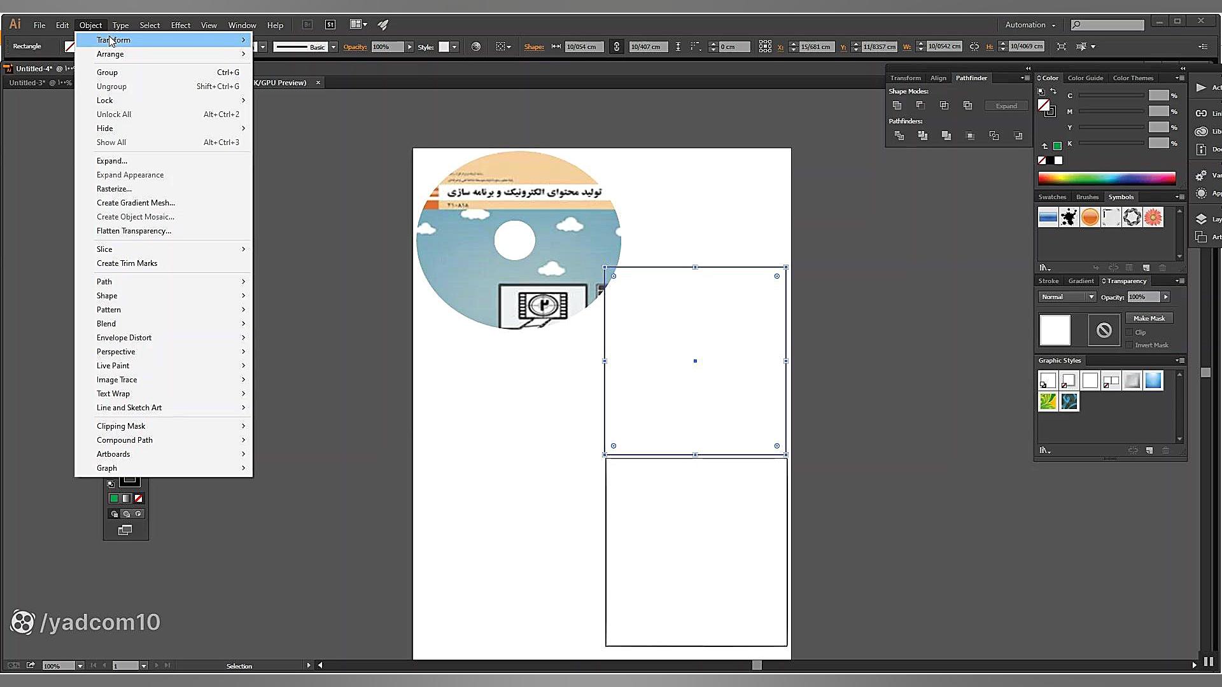Open the Basic brush definition dropdown
This screenshot has height=687, width=1222.
333,47
